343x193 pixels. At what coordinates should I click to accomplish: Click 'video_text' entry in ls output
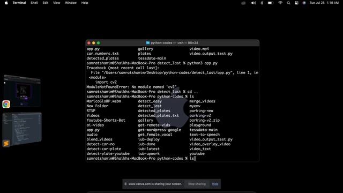200,149
